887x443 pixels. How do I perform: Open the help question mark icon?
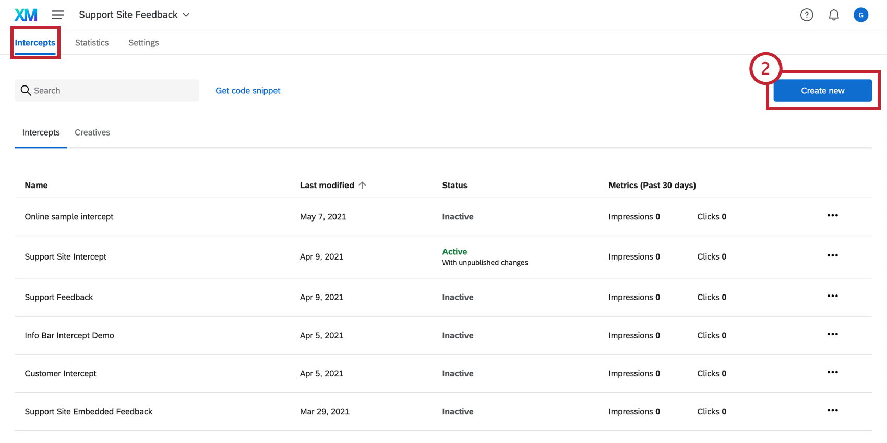pyautogui.click(x=807, y=15)
